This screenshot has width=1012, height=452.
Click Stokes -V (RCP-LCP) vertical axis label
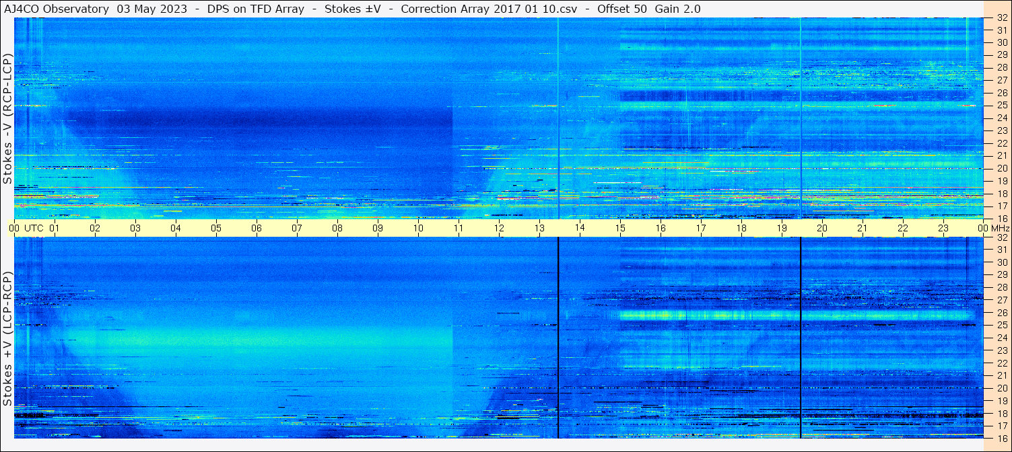click(8, 119)
